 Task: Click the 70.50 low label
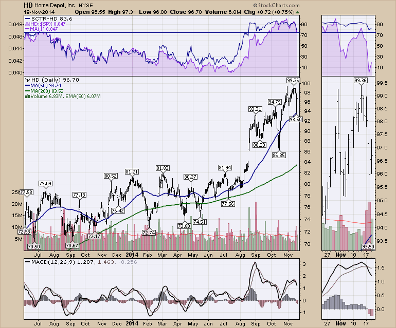click(34, 246)
